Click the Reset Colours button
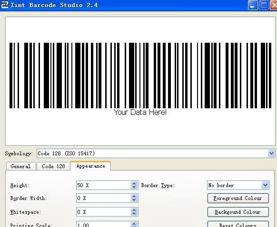Image resolution: width=277 pixels, height=227 pixels. pyautogui.click(x=238, y=224)
